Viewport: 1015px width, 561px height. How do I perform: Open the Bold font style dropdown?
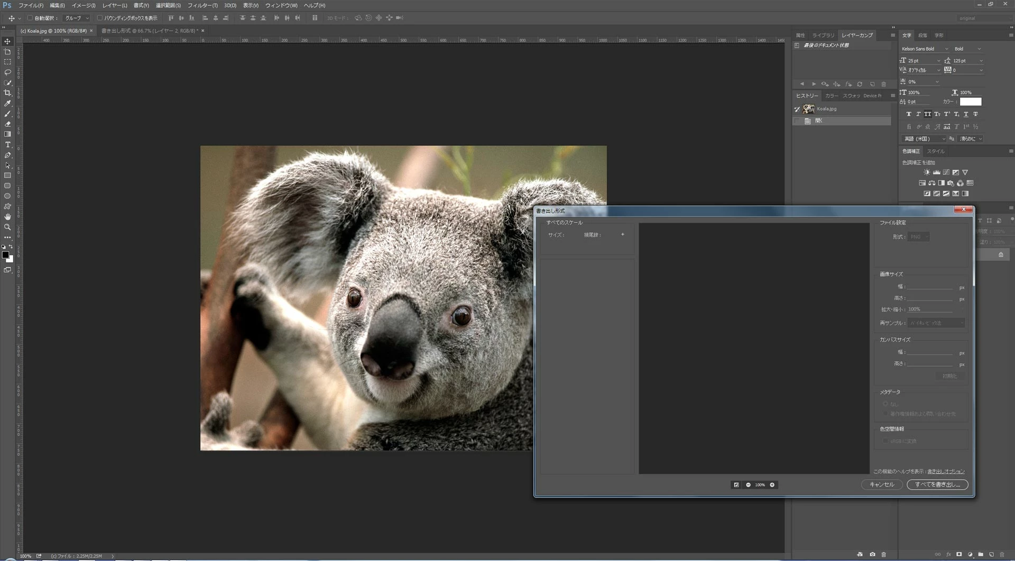pyautogui.click(x=967, y=49)
